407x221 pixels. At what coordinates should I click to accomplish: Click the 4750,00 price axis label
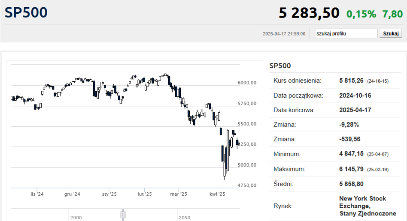247,185
